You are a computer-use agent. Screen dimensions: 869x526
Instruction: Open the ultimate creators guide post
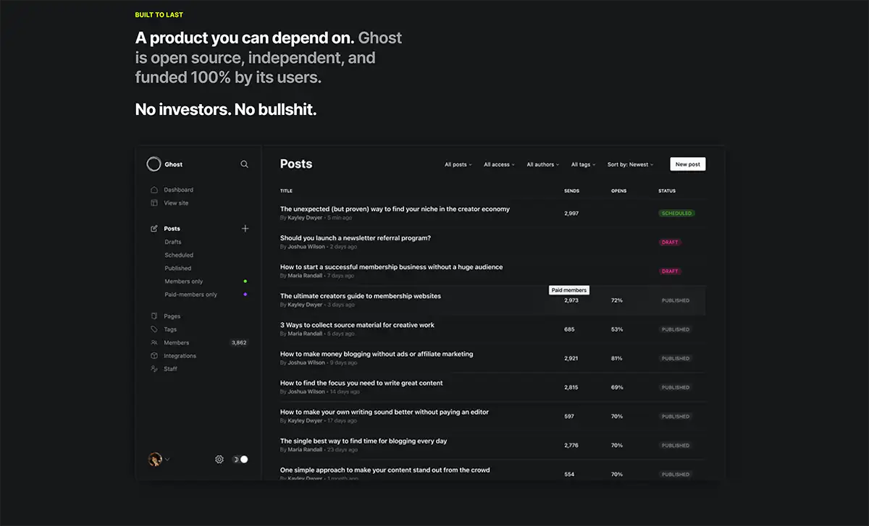pos(361,296)
